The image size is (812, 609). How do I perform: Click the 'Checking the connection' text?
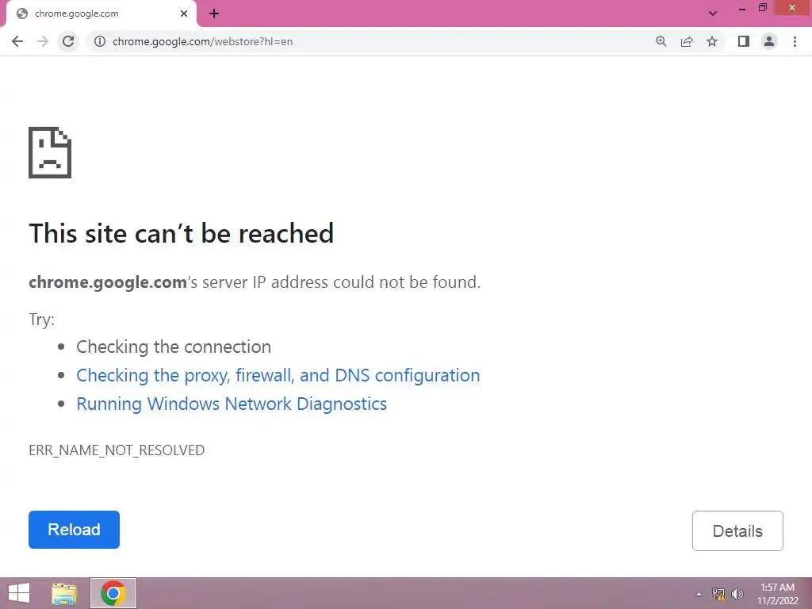pos(174,347)
